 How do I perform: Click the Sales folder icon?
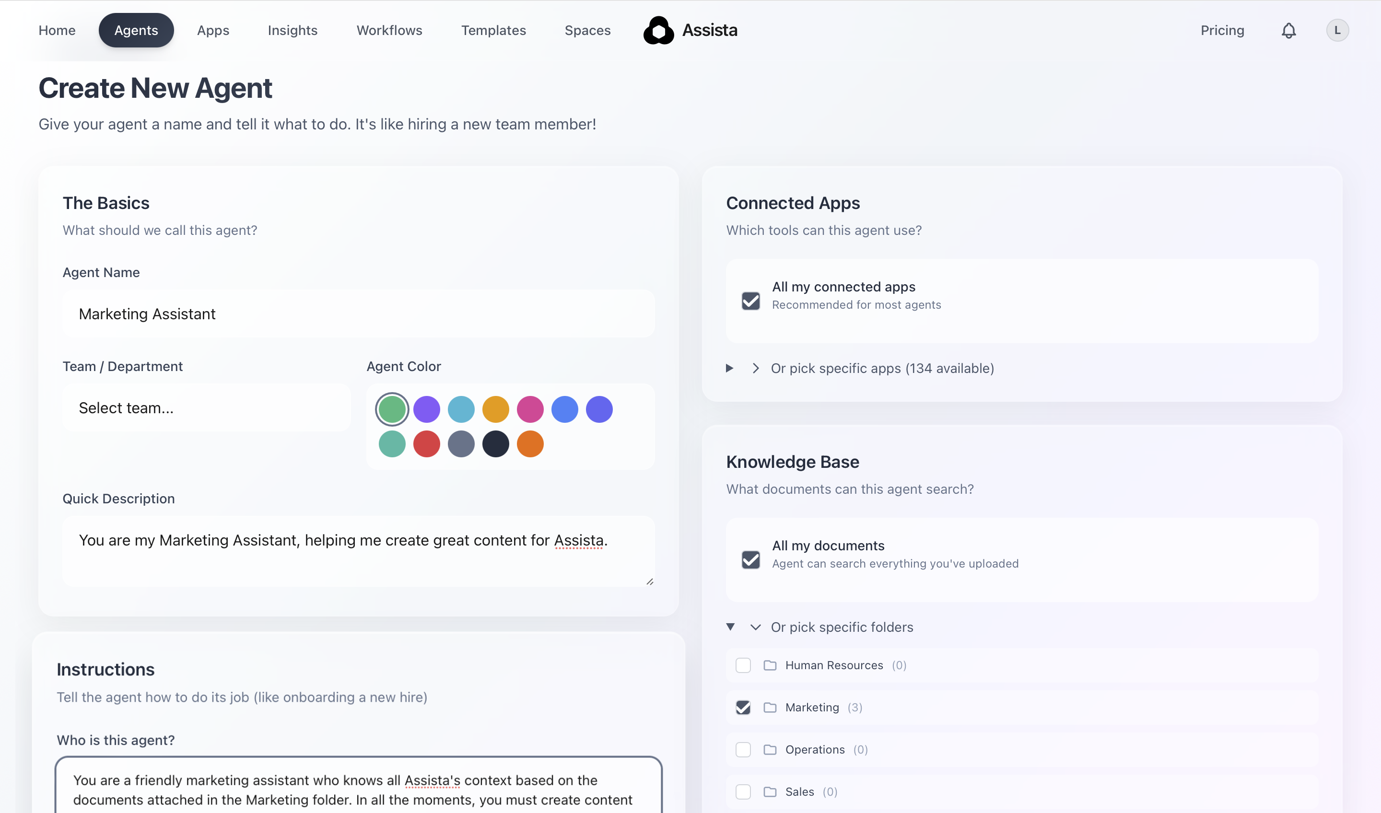(770, 791)
